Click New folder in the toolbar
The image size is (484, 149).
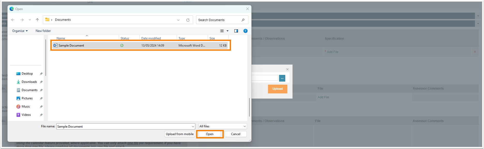pyautogui.click(x=43, y=31)
